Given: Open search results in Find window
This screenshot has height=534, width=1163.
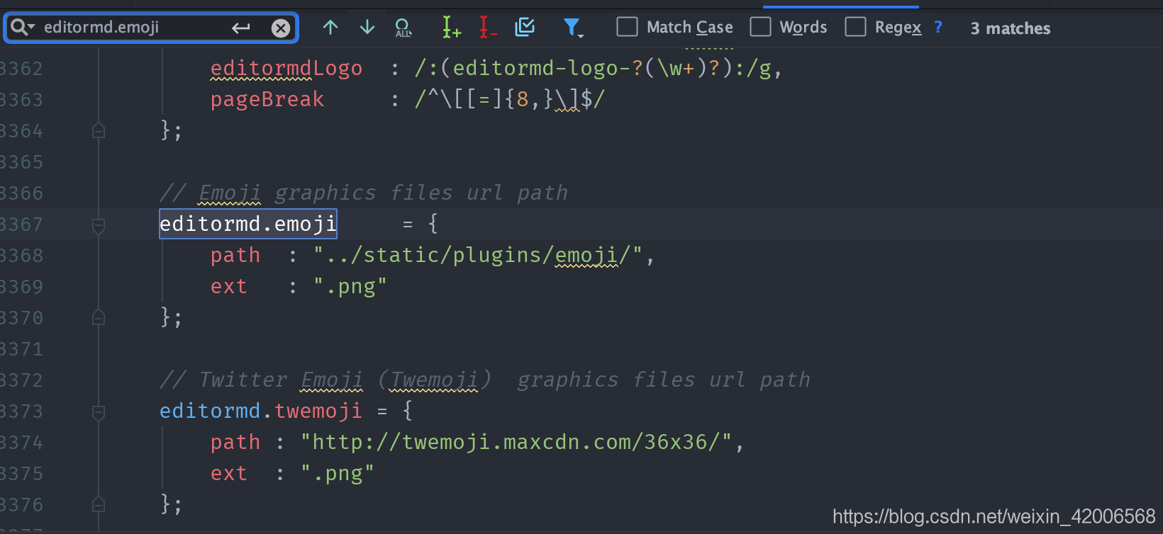Looking at the screenshot, I should click(x=525, y=28).
